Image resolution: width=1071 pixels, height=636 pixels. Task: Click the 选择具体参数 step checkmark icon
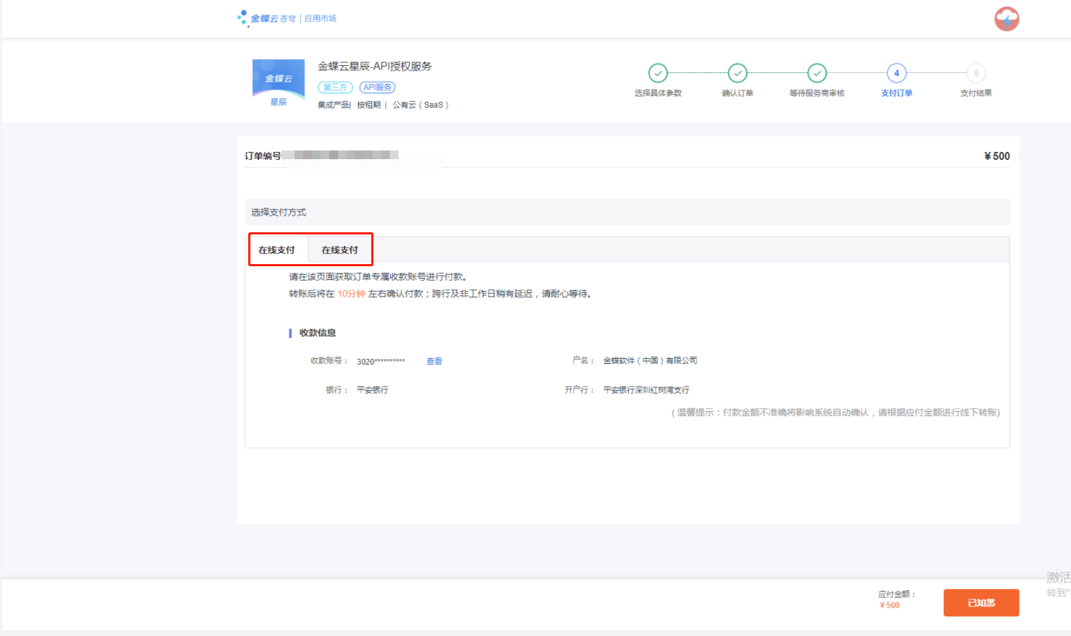pos(658,73)
